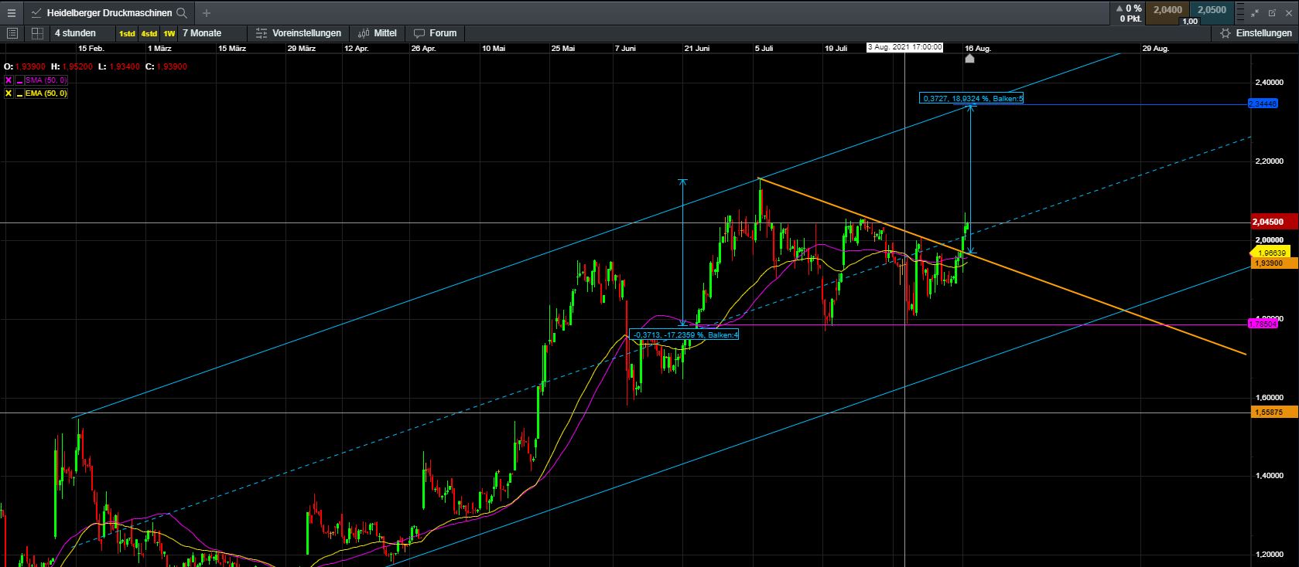This screenshot has width=1299, height=567.
Task: Open the Forum panel
Action: click(435, 33)
